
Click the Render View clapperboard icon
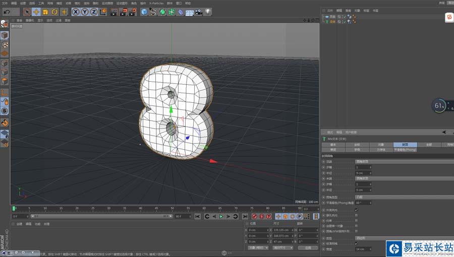pos(113,12)
